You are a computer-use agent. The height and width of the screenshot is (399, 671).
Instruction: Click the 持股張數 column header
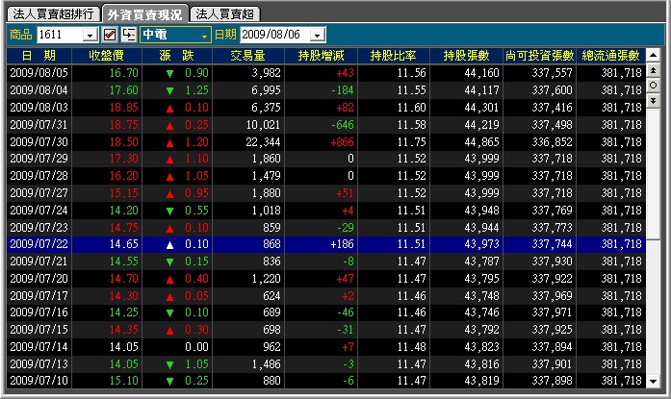click(x=467, y=56)
